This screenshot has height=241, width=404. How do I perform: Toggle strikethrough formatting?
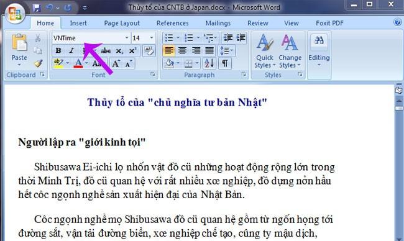coord(106,50)
